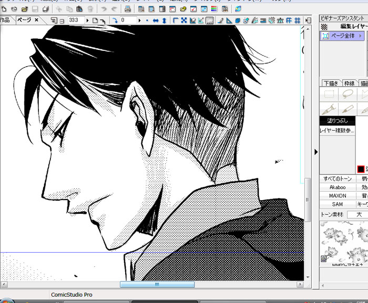
Task: Switch to the 作品 tab
Action: [x=5, y=20]
